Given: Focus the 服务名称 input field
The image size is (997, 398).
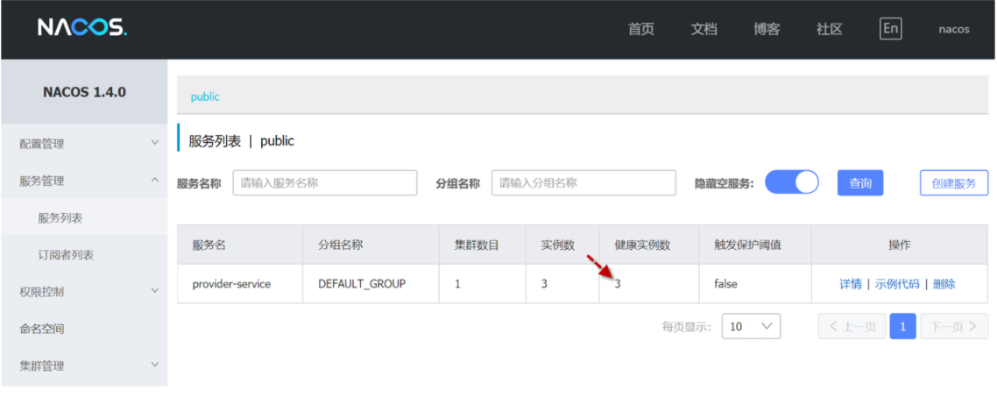Looking at the screenshot, I should [325, 182].
